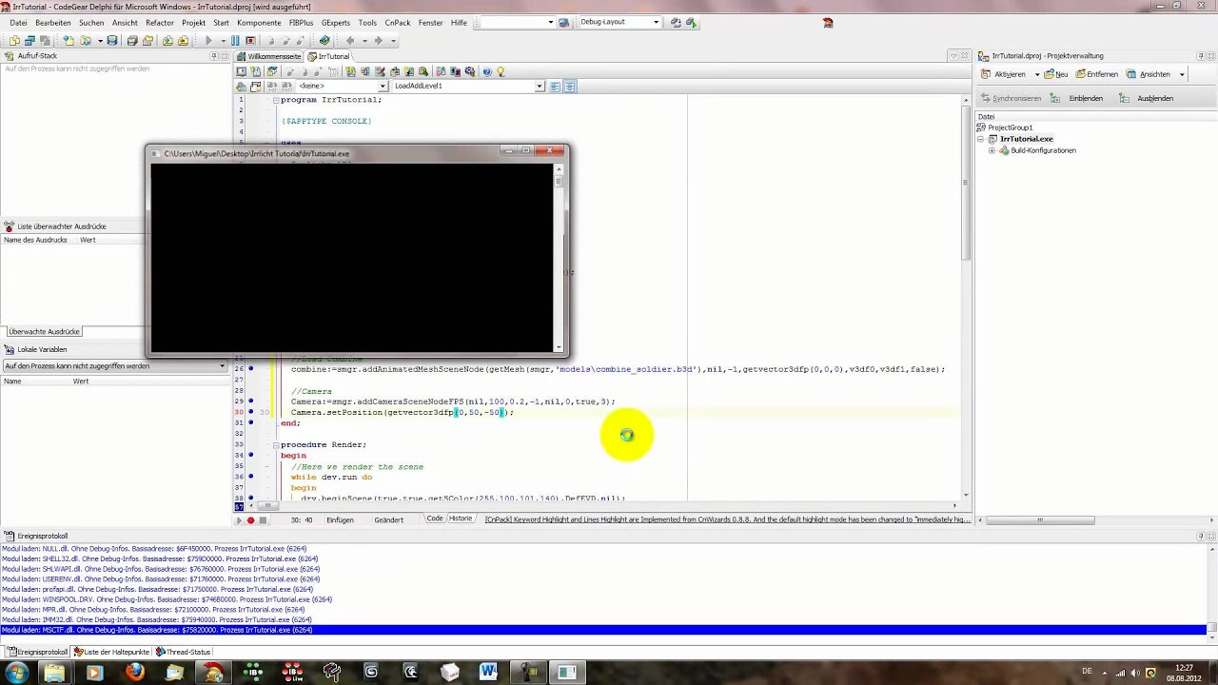1218x685 pixels.
Task: Open the Refactor menu
Action: click(160, 22)
